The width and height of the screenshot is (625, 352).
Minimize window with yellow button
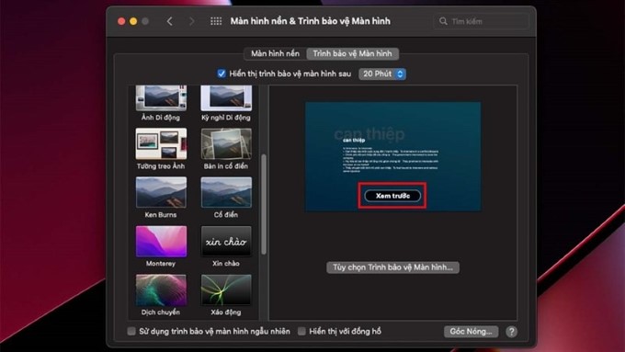pos(133,21)
